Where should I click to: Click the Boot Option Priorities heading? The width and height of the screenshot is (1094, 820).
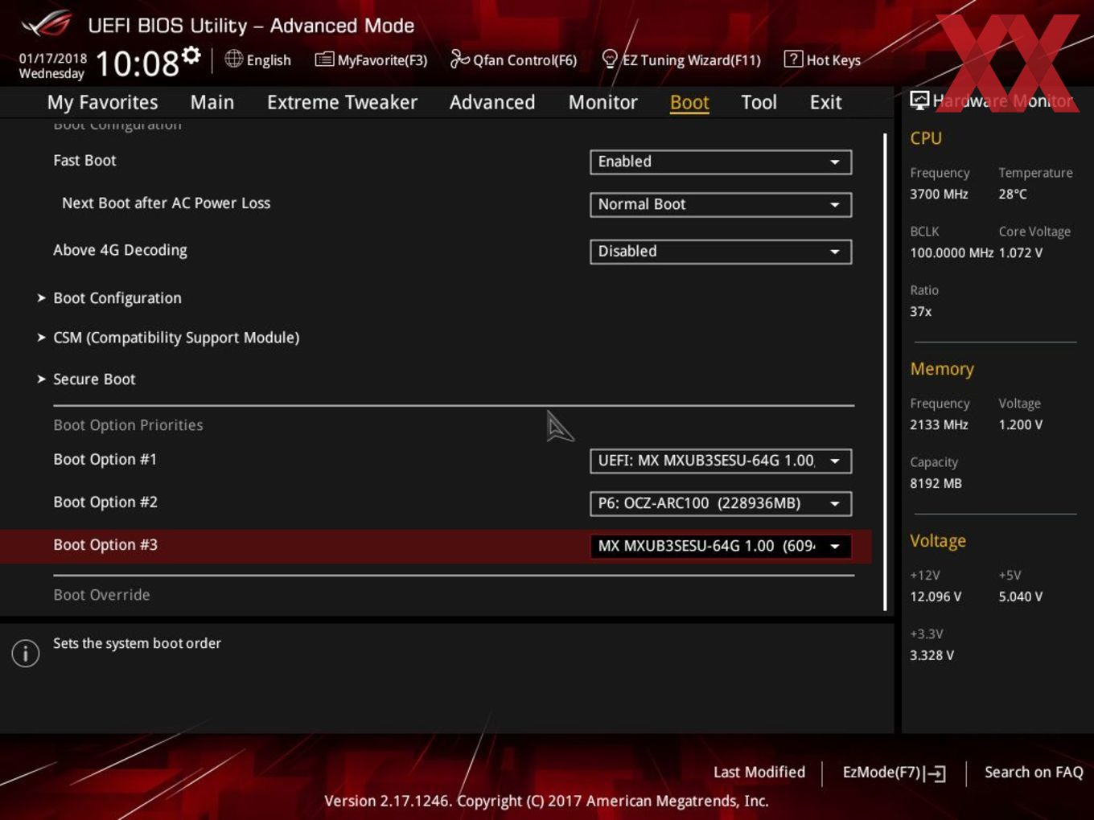pyautogui.click(x=128, y=425)
